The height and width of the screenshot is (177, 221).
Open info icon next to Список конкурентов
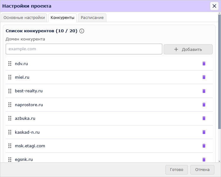coord(82,31)
